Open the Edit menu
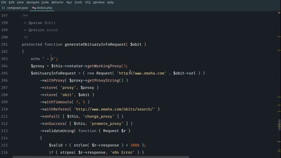281x158 pixels. [12, 2]
